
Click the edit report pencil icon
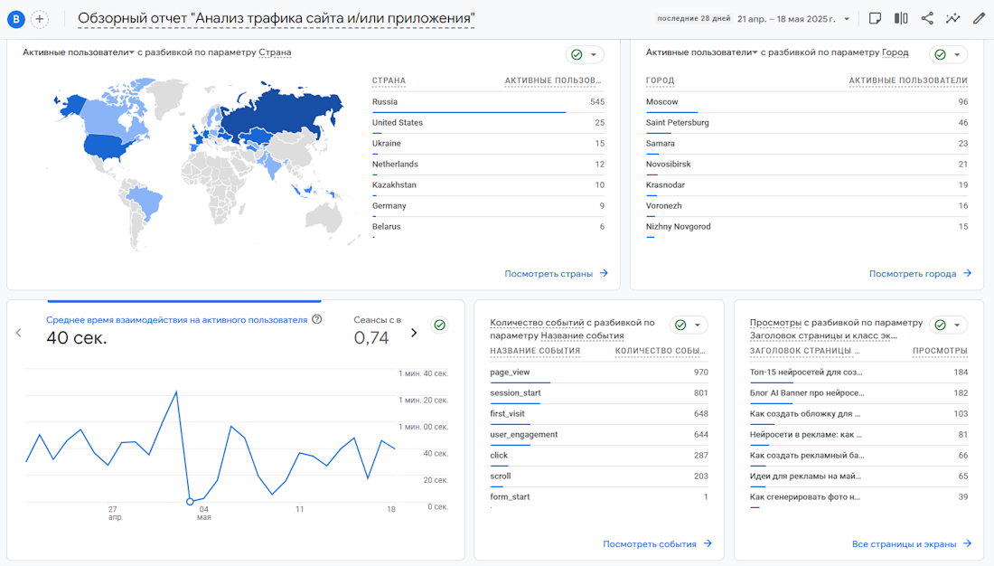click(x=979, y=18)
